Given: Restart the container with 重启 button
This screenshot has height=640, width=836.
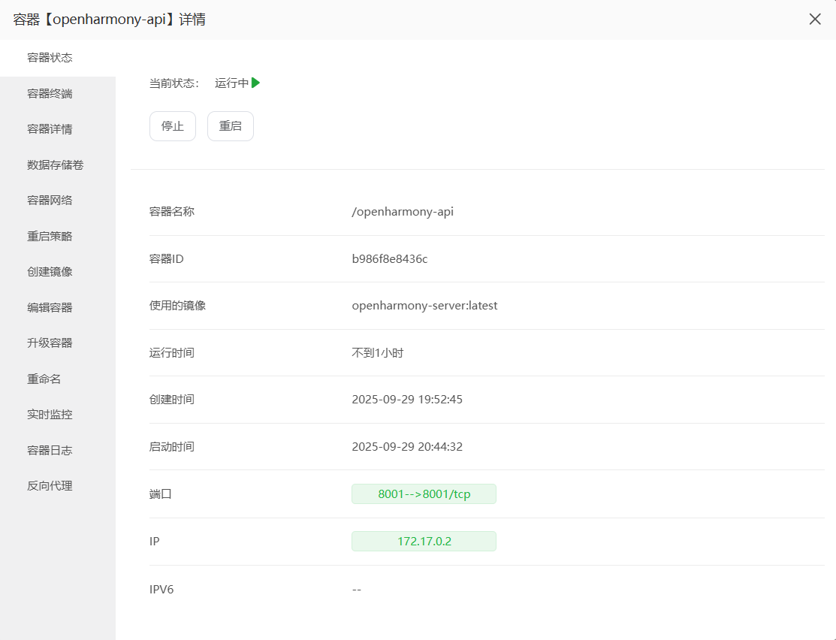Looking at the screenshot, I should [x=231, y=126].
